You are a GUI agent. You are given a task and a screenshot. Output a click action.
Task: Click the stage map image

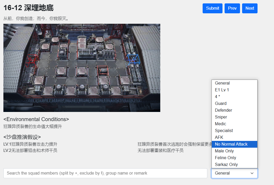tap(82, 68)
